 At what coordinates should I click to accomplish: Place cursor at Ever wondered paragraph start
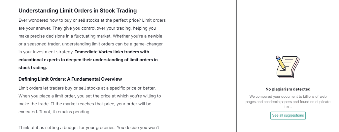19,20
